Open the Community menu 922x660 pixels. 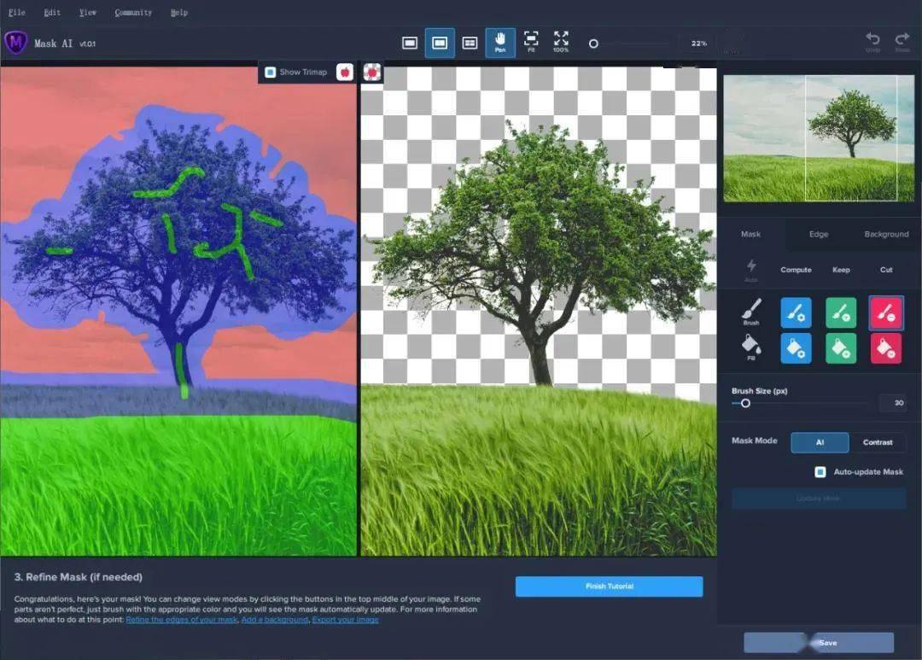(133, 13)
